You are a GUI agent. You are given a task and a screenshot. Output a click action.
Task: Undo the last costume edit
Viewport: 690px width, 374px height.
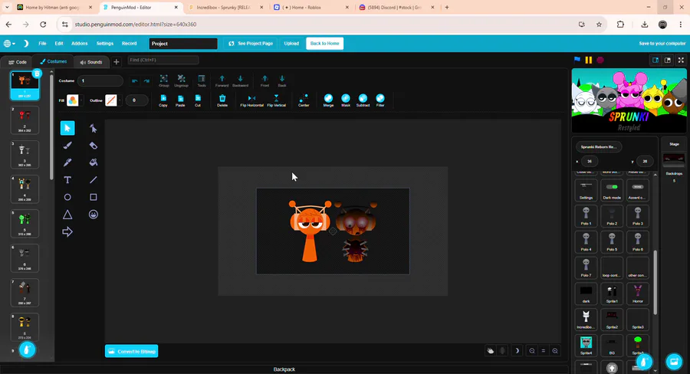pyautogui.click(x=135, y=81)
